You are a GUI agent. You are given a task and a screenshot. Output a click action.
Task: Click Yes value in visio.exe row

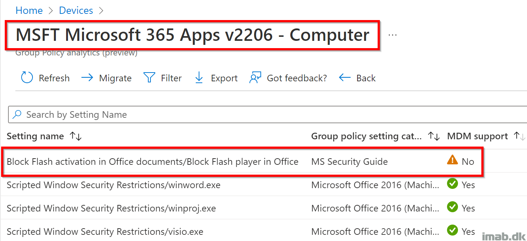(x=468, y=232)
